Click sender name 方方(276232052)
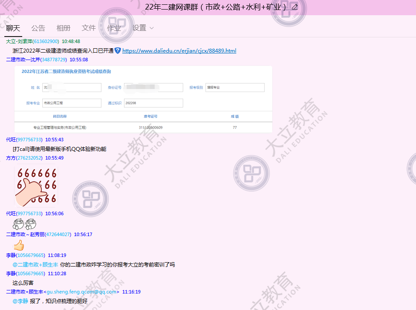Viewport: 416px width, 310px height. (x=24, y=158)
